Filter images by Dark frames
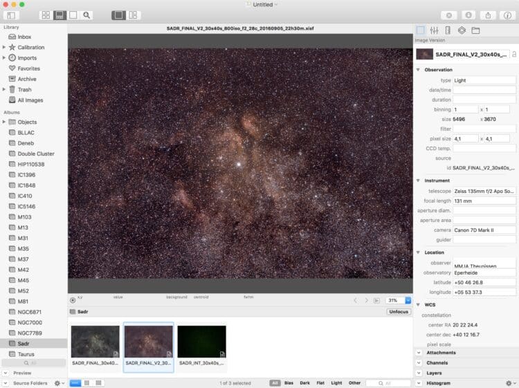This screenshot has width=519, height=388. (x=305, y=382)
